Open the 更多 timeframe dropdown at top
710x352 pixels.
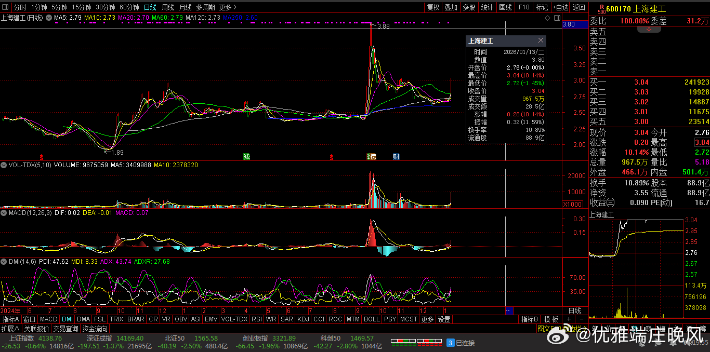pos(228,7)
